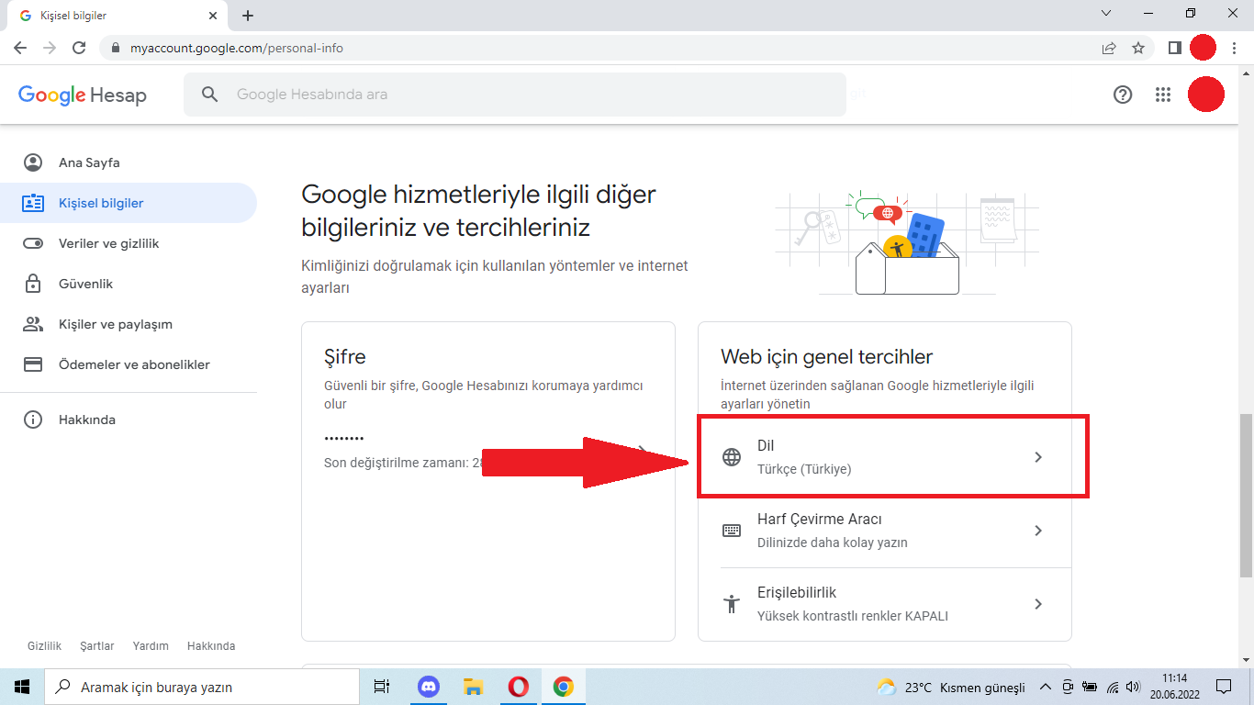This screenshot has height=705, width=1254.
Task: Click the share page icon in address bar
Action: (x=1109, y=48)
